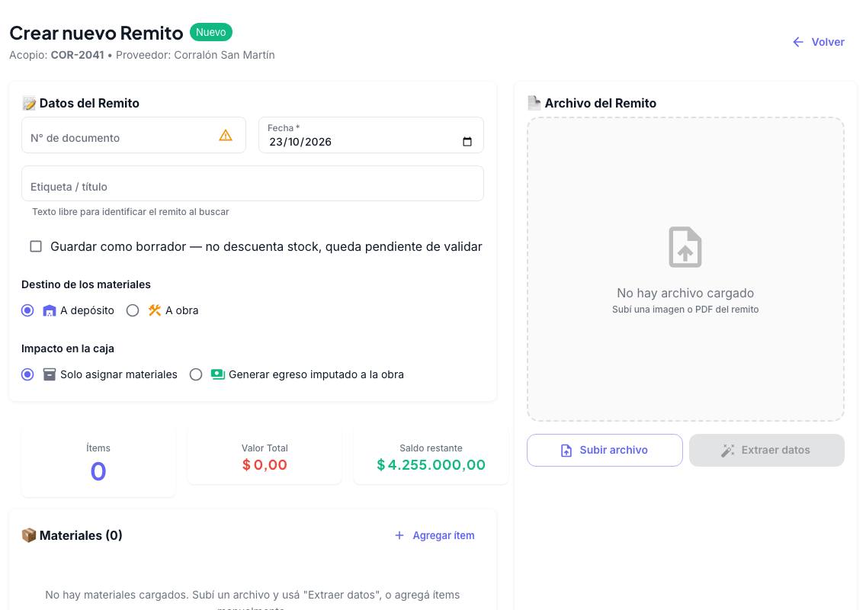Go back using the Volver link
This screenshot has height=610, width=866.
[x=819, y=42]
